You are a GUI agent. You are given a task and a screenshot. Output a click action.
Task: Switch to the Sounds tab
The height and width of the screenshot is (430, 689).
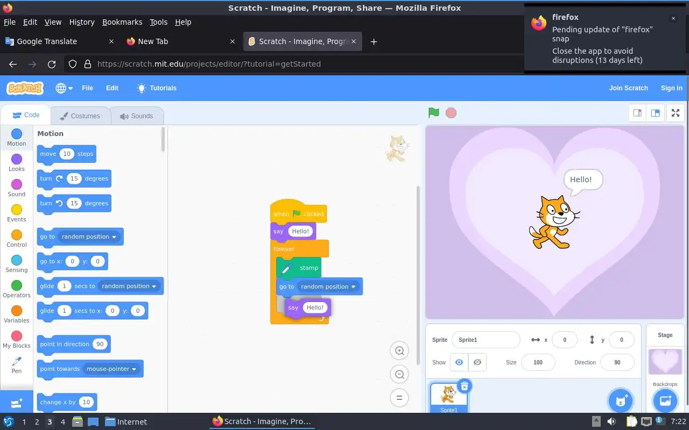click(x=136, y=116)
